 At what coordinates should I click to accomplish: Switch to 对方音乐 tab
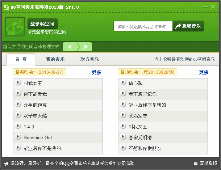(89, 59)
